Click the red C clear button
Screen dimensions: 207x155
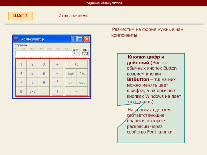76,64
